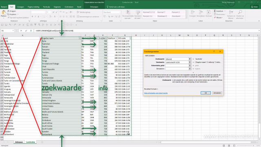Click the Knippen scissors icon
The height and width of the screenshot is (147, 261).
coord(8,11)
